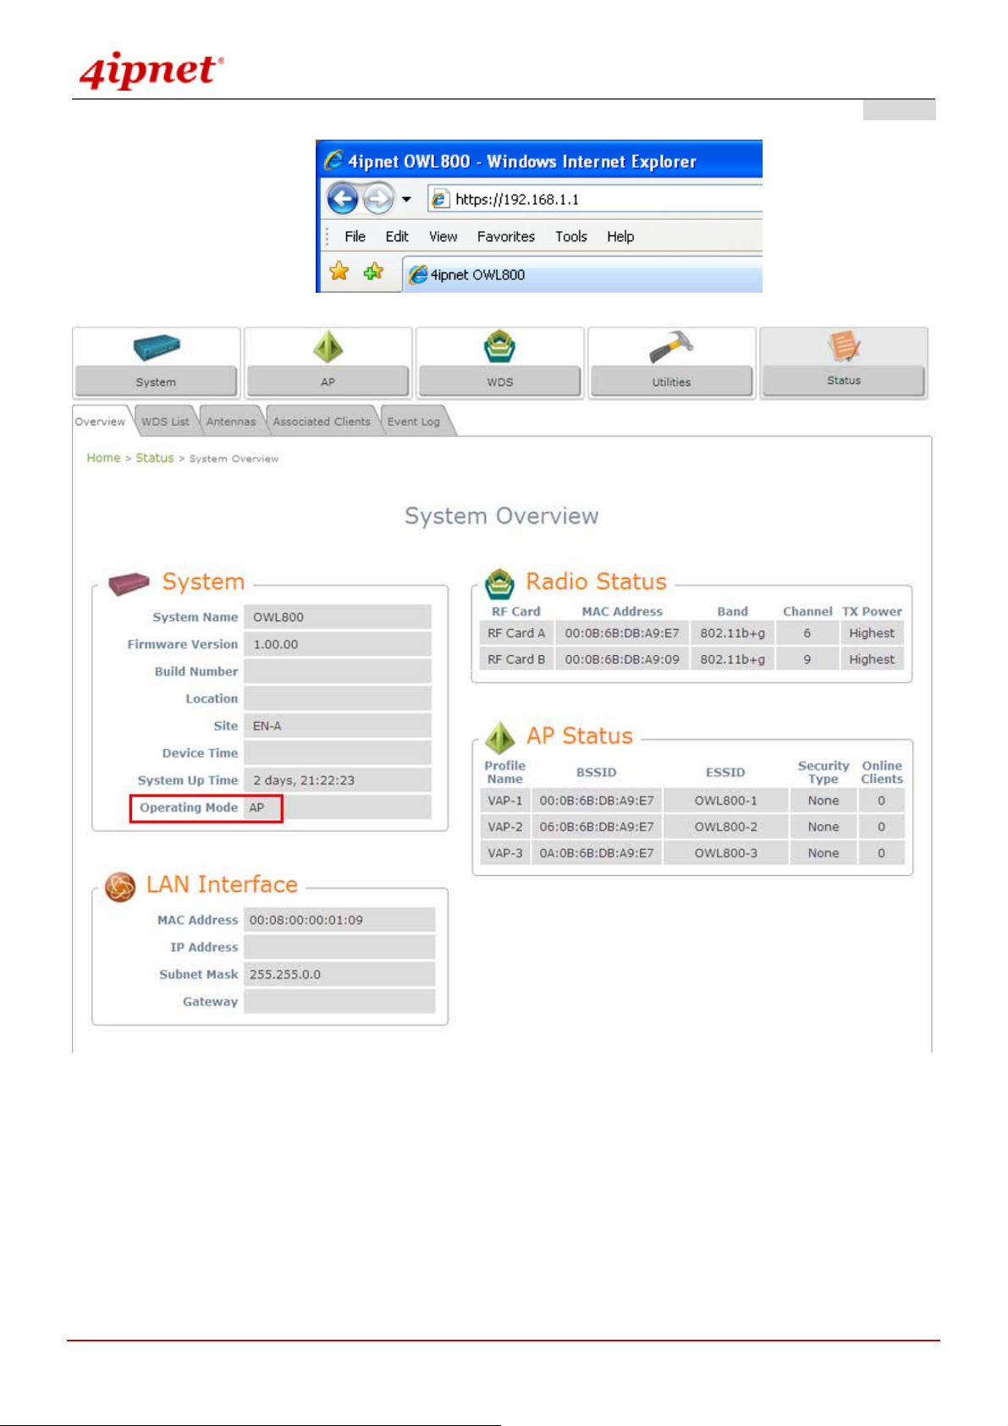Open the Favorites menu
1008x1426 pixels.
tap(506, 237)
